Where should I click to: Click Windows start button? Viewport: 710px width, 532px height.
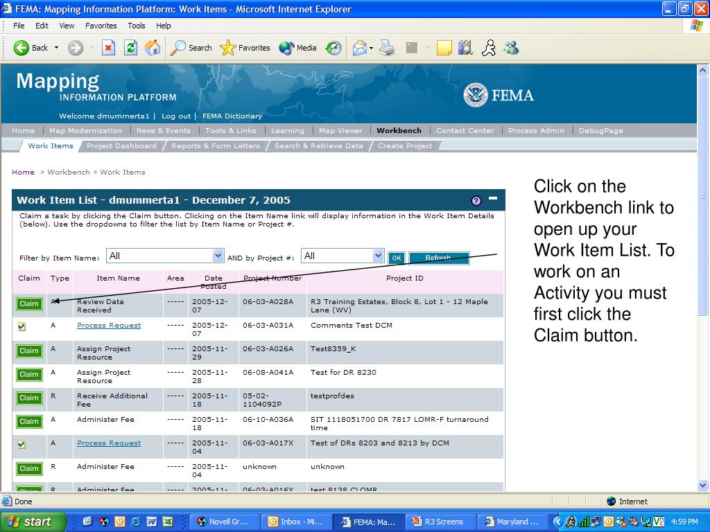tap(33, 522)
